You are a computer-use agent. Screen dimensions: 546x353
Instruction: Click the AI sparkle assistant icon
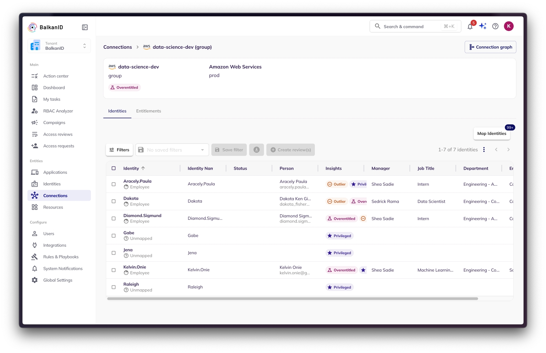click(483, 26)
